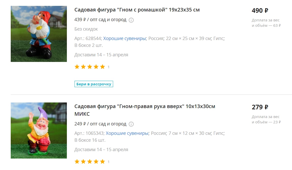Click the "439 ₽ / опт сад и огород" text
The width and height of the screenshot is (292, 170).
[100, 20]
